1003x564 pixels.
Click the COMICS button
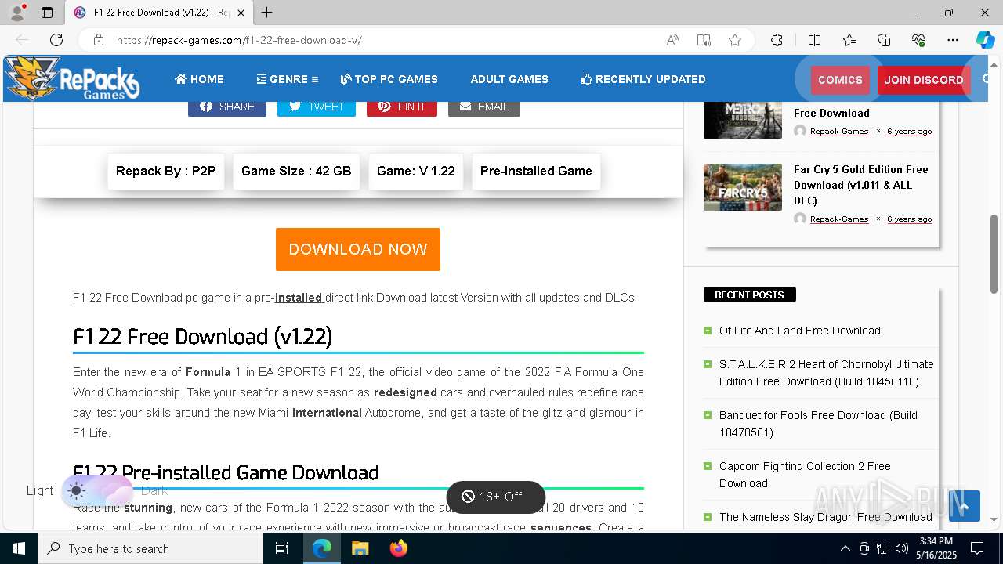[840, 80]
